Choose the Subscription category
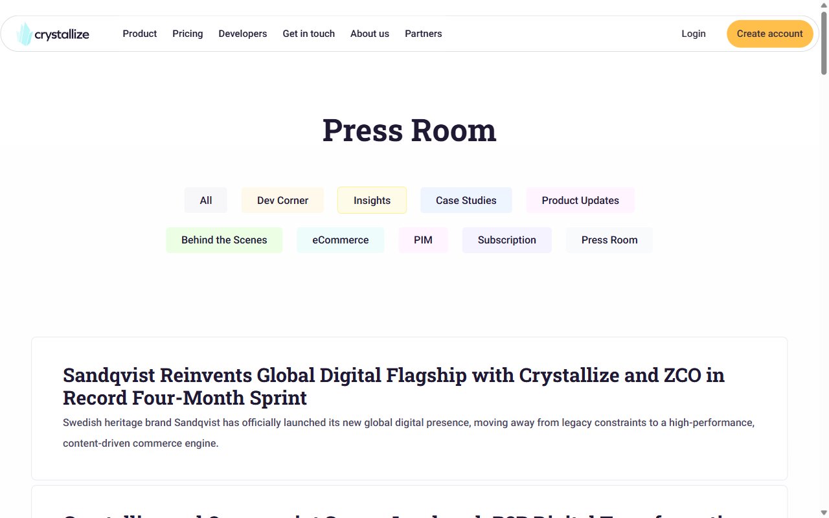Screen dimensions: 829x518 (x=507, y=240)
